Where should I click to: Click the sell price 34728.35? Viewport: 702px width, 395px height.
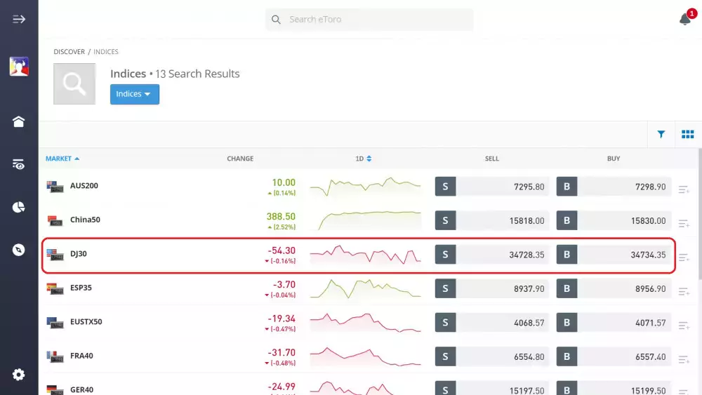pos(526,255)
